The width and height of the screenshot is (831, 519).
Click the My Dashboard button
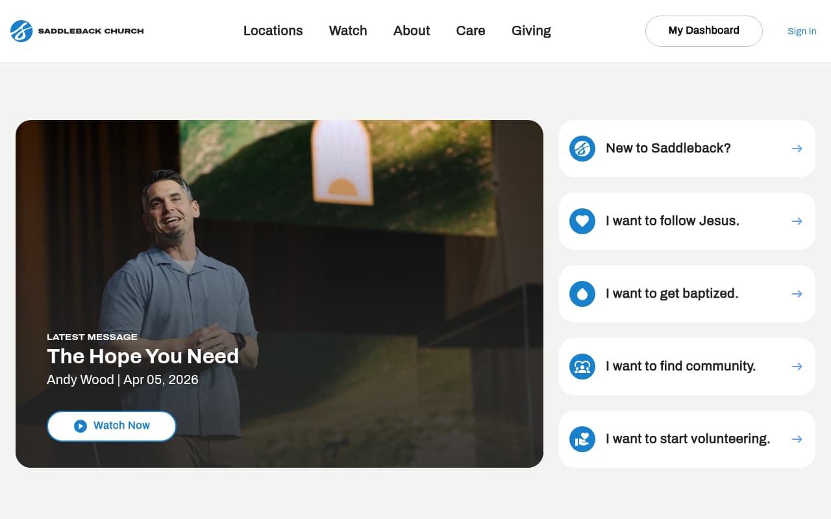pyautogui.click(x=704, y=30)
